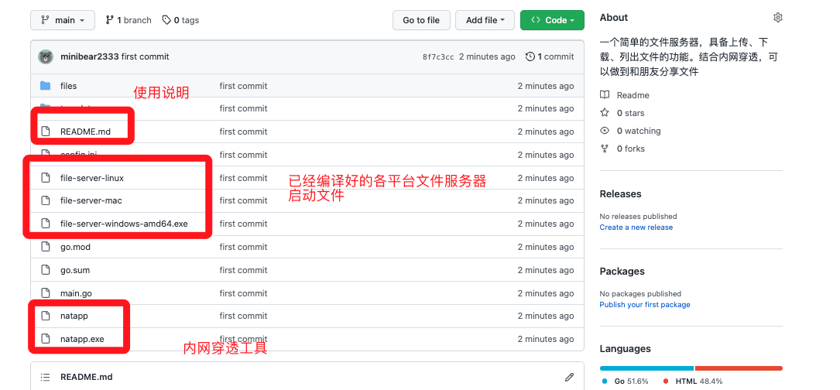Viewport: 840px width, 390px height.
Task: Click the Go segment in language bar
Action: (646, 368)
